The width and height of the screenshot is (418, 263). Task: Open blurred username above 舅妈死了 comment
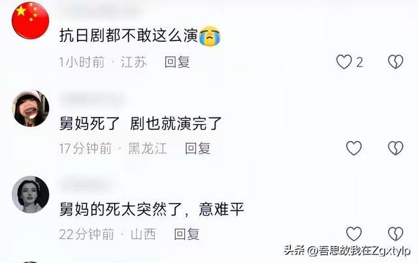point(93,99)
